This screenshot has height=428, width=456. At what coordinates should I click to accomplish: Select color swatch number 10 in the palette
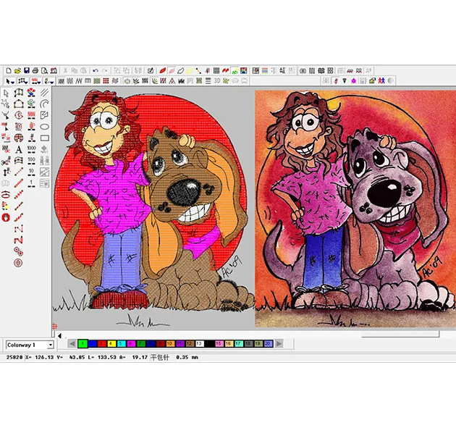(x=169, y=343)
